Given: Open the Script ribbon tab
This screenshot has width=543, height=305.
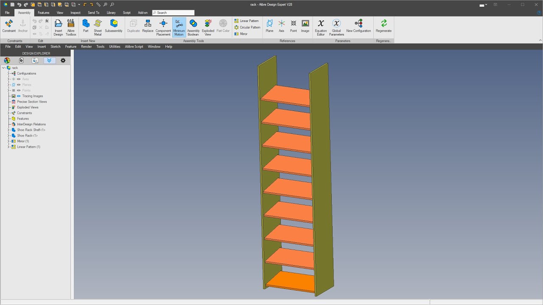Looking at the screenshot, I should (x=127, y=13).
